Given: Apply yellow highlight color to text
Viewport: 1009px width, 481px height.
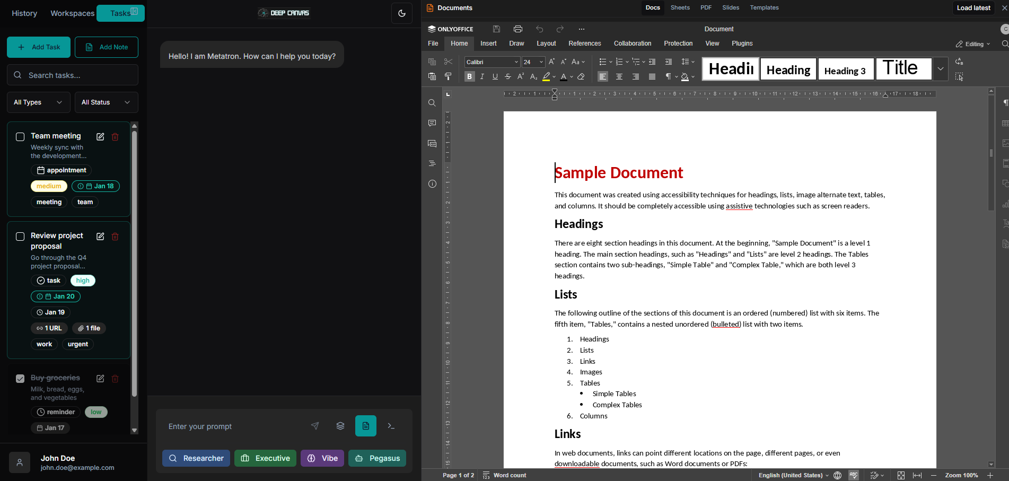Looking at the screenshot, I should (x=546, y=76).
